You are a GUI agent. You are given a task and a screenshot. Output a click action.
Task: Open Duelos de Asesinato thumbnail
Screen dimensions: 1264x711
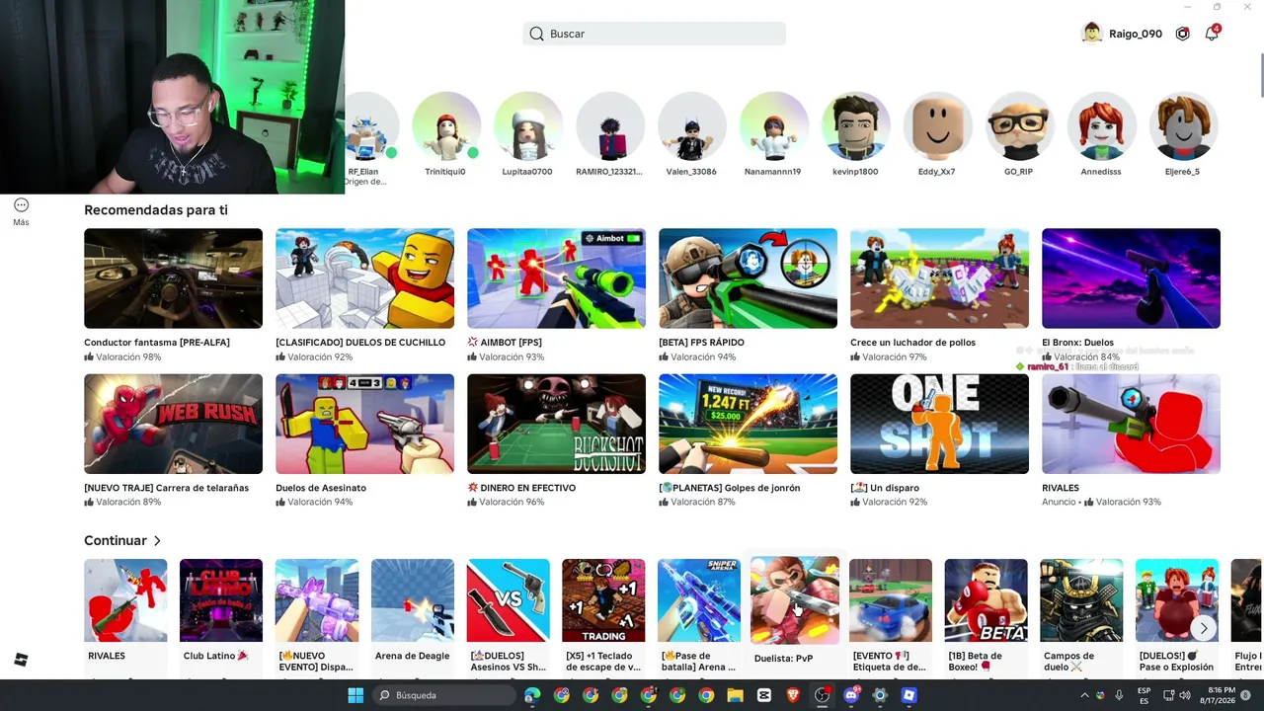tap(364, 424)
